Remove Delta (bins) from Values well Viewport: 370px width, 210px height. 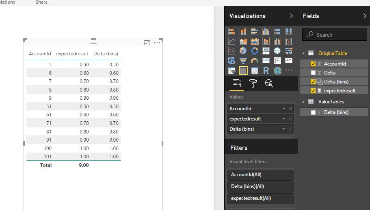point(290,129)
